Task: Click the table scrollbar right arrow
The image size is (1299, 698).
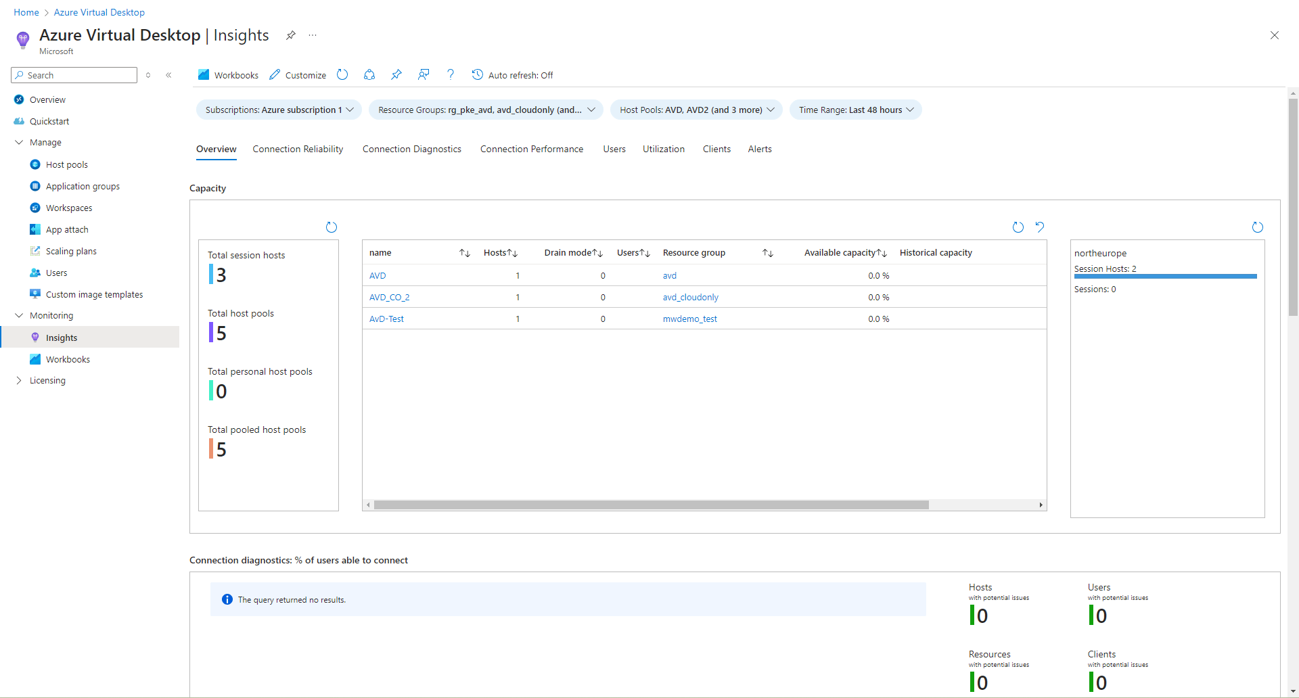Action: click(x=1041, y=505)
